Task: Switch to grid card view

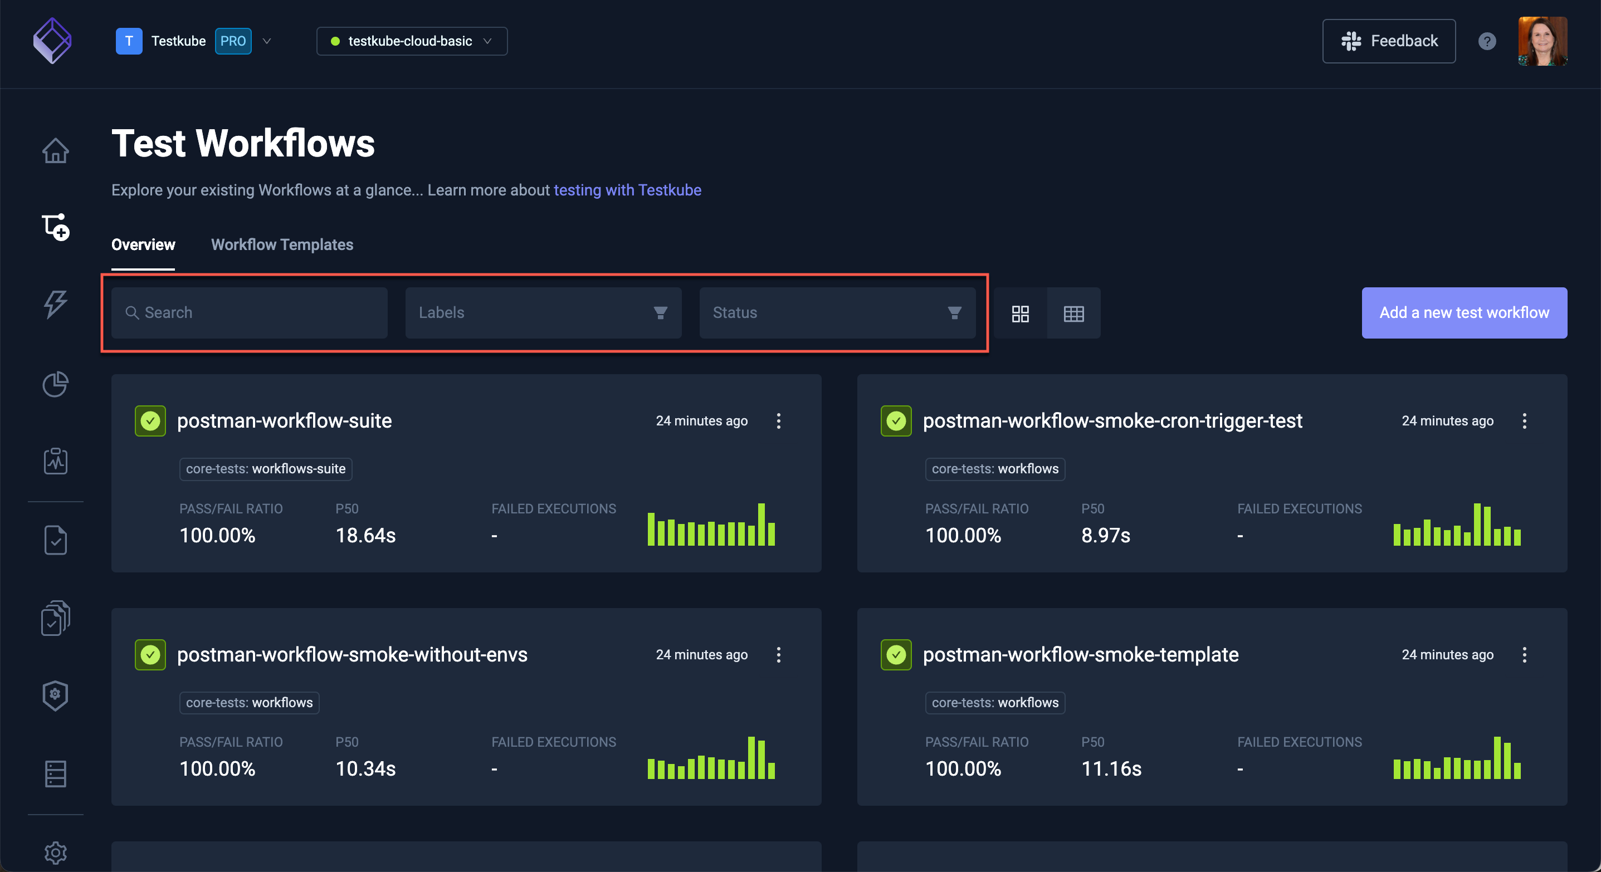Action: click(x=1021, y=313)
